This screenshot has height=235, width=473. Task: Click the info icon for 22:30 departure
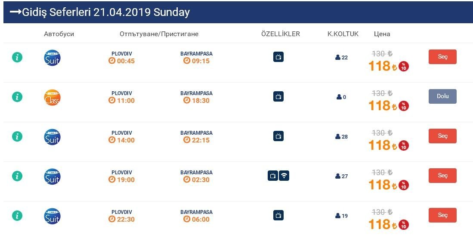(17, 215)
